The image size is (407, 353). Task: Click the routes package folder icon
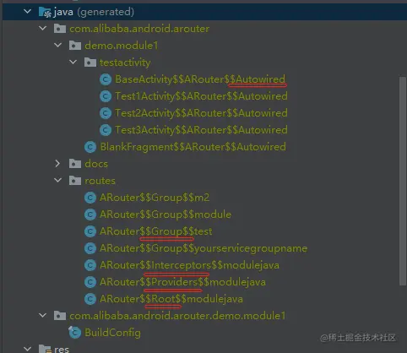[x=75, y=181]
